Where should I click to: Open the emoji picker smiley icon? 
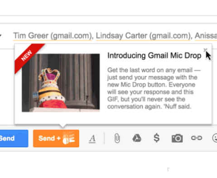tap(215, 138)
